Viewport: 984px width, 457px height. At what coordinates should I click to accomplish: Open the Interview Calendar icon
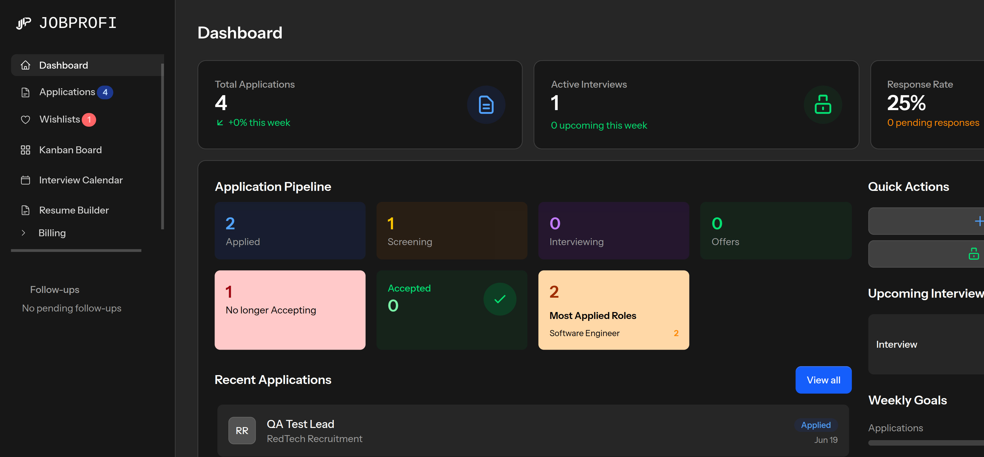tap(25, 180)
